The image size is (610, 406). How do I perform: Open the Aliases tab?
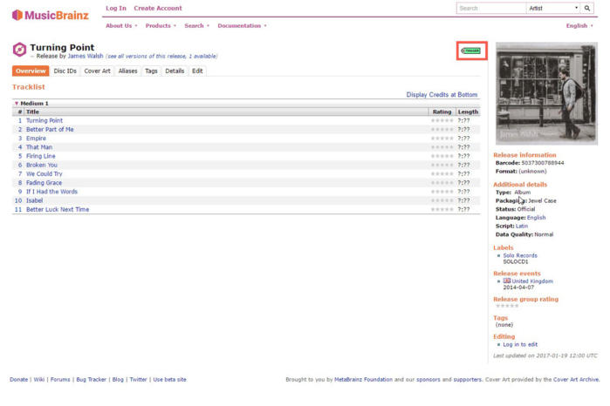128,71
